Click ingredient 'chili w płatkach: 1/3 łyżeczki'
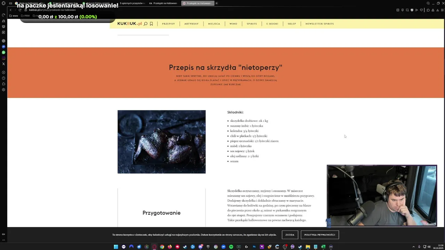This screenshot has height=250, width=445. (249, 136)
